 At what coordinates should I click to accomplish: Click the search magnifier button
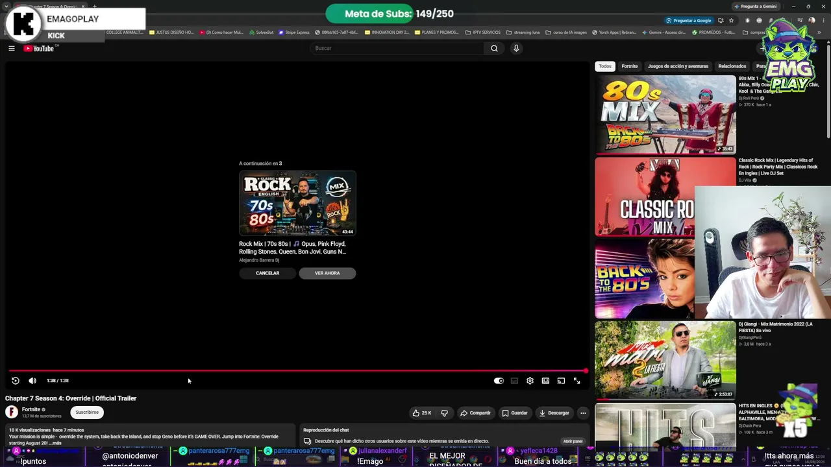coord(494,48)
